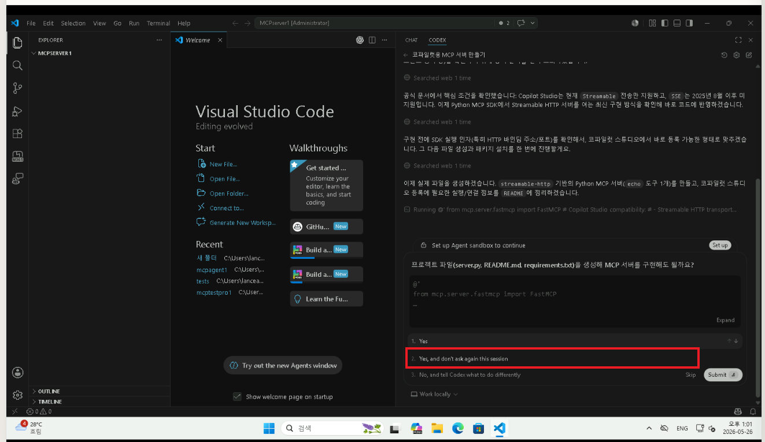The width and height of the screenshot is (765, 442).
Task: Open Codex settings gear
Action: point(737,55)
